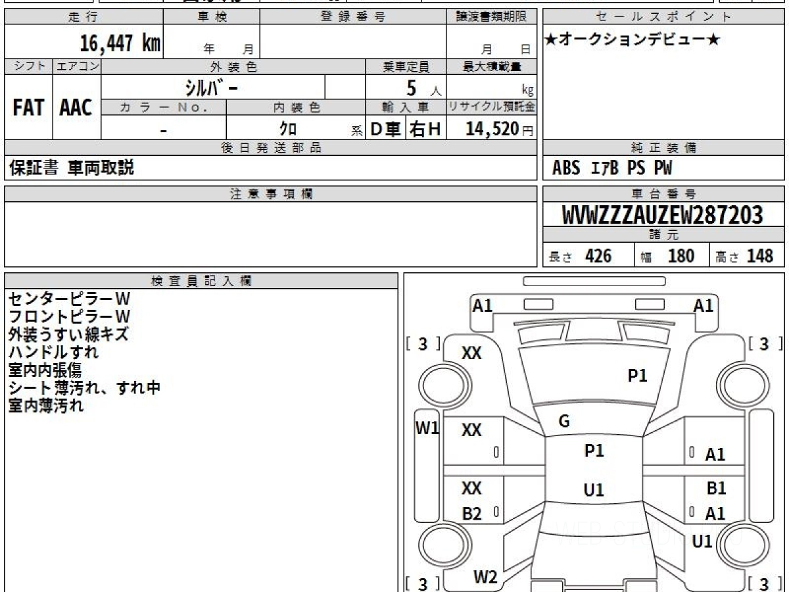Click the W1 mark on the diagram

pyautogui.click(x=427, y=428)
